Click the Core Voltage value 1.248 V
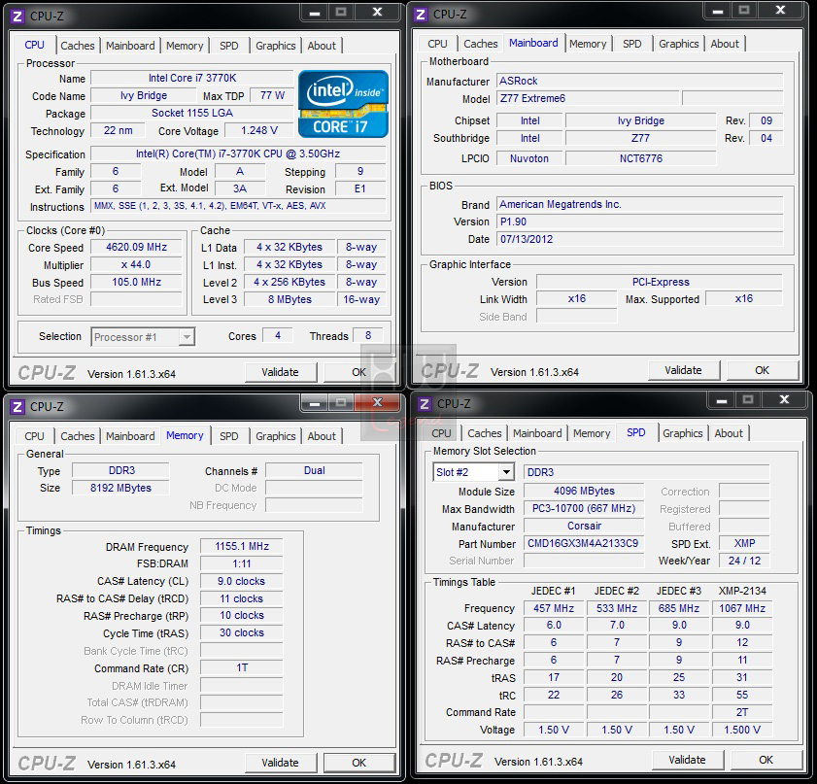The height and width of the screenshot is (784, 817). (259, 131)
